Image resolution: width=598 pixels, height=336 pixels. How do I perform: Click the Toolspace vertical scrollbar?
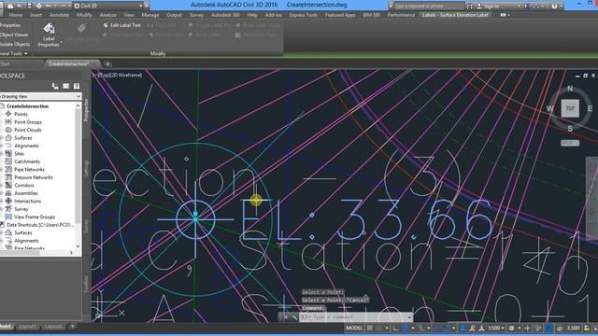click(78, 175)
